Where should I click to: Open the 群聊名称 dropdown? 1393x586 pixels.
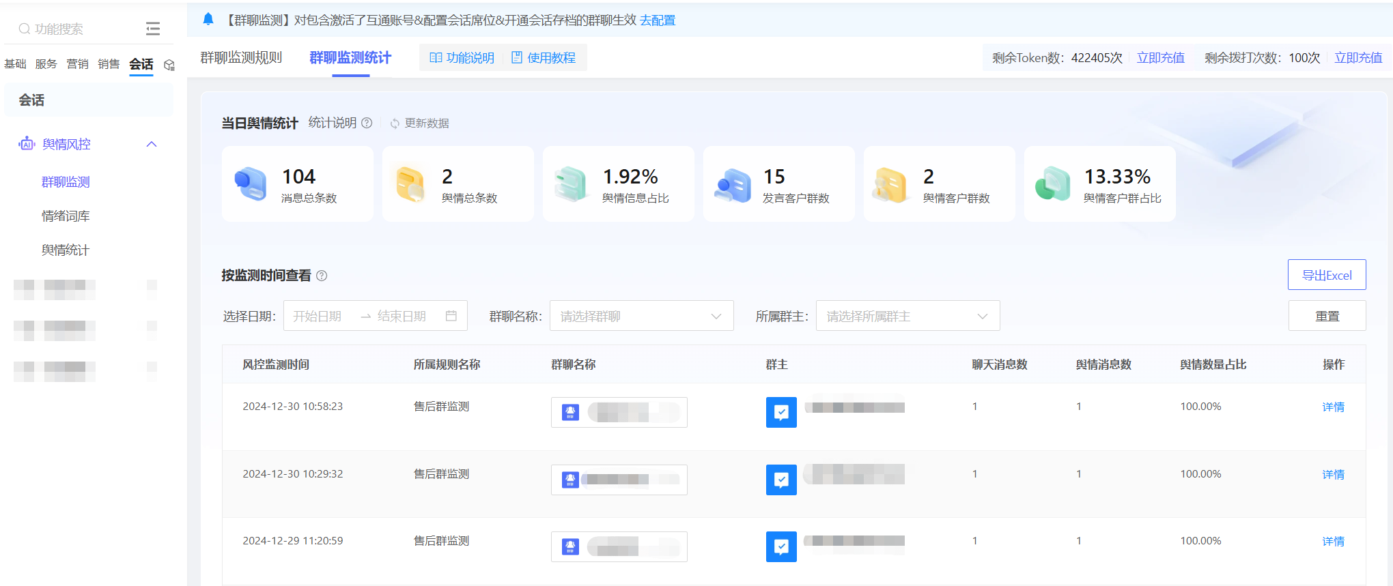642,316
